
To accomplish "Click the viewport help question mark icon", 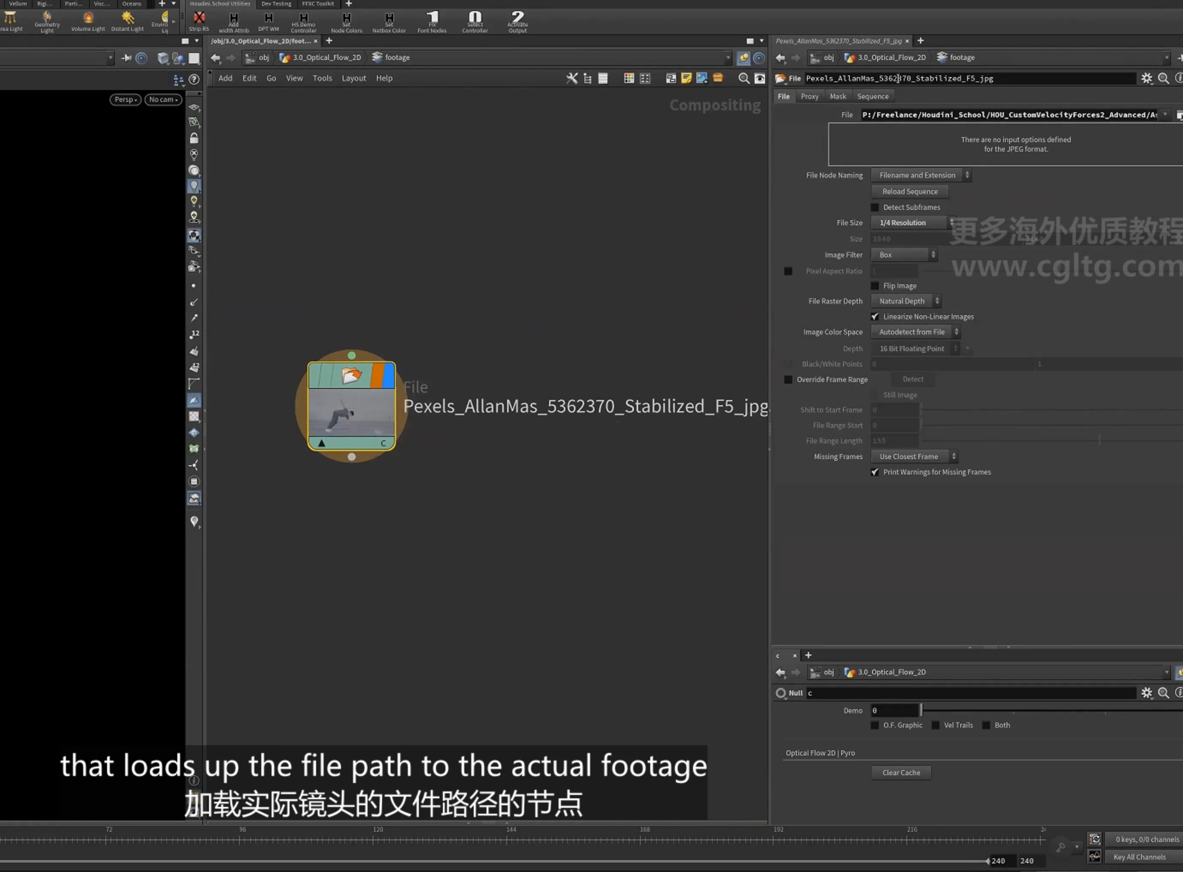I will [x=194, y=80].
